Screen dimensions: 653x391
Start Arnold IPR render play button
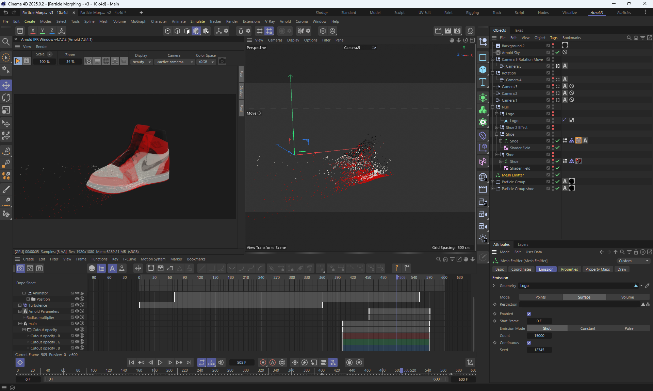pos(18,61)
